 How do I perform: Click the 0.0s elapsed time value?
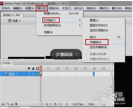click(91, 104)
